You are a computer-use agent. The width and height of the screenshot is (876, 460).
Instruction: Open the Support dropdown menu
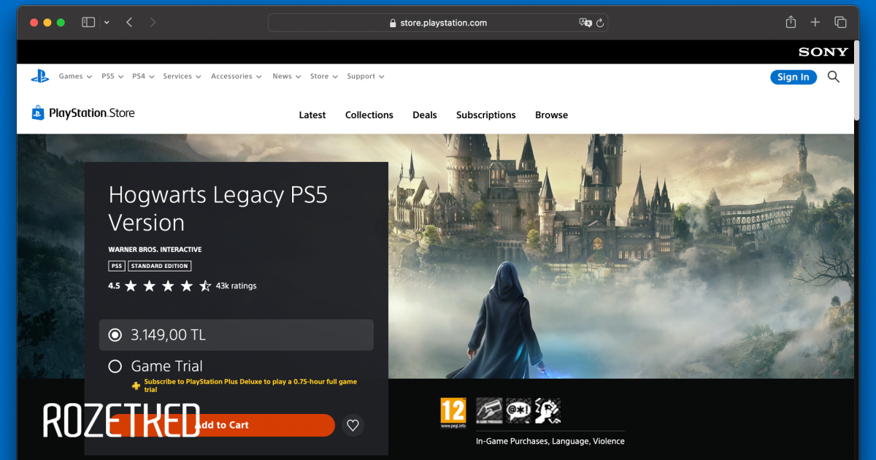pyautogui.click(x=365, y=77)
